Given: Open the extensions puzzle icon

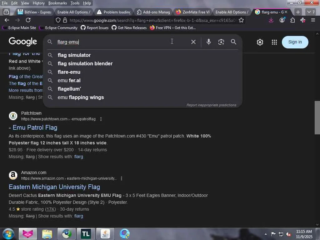Looking at the screenshot, I should point(292,20).
